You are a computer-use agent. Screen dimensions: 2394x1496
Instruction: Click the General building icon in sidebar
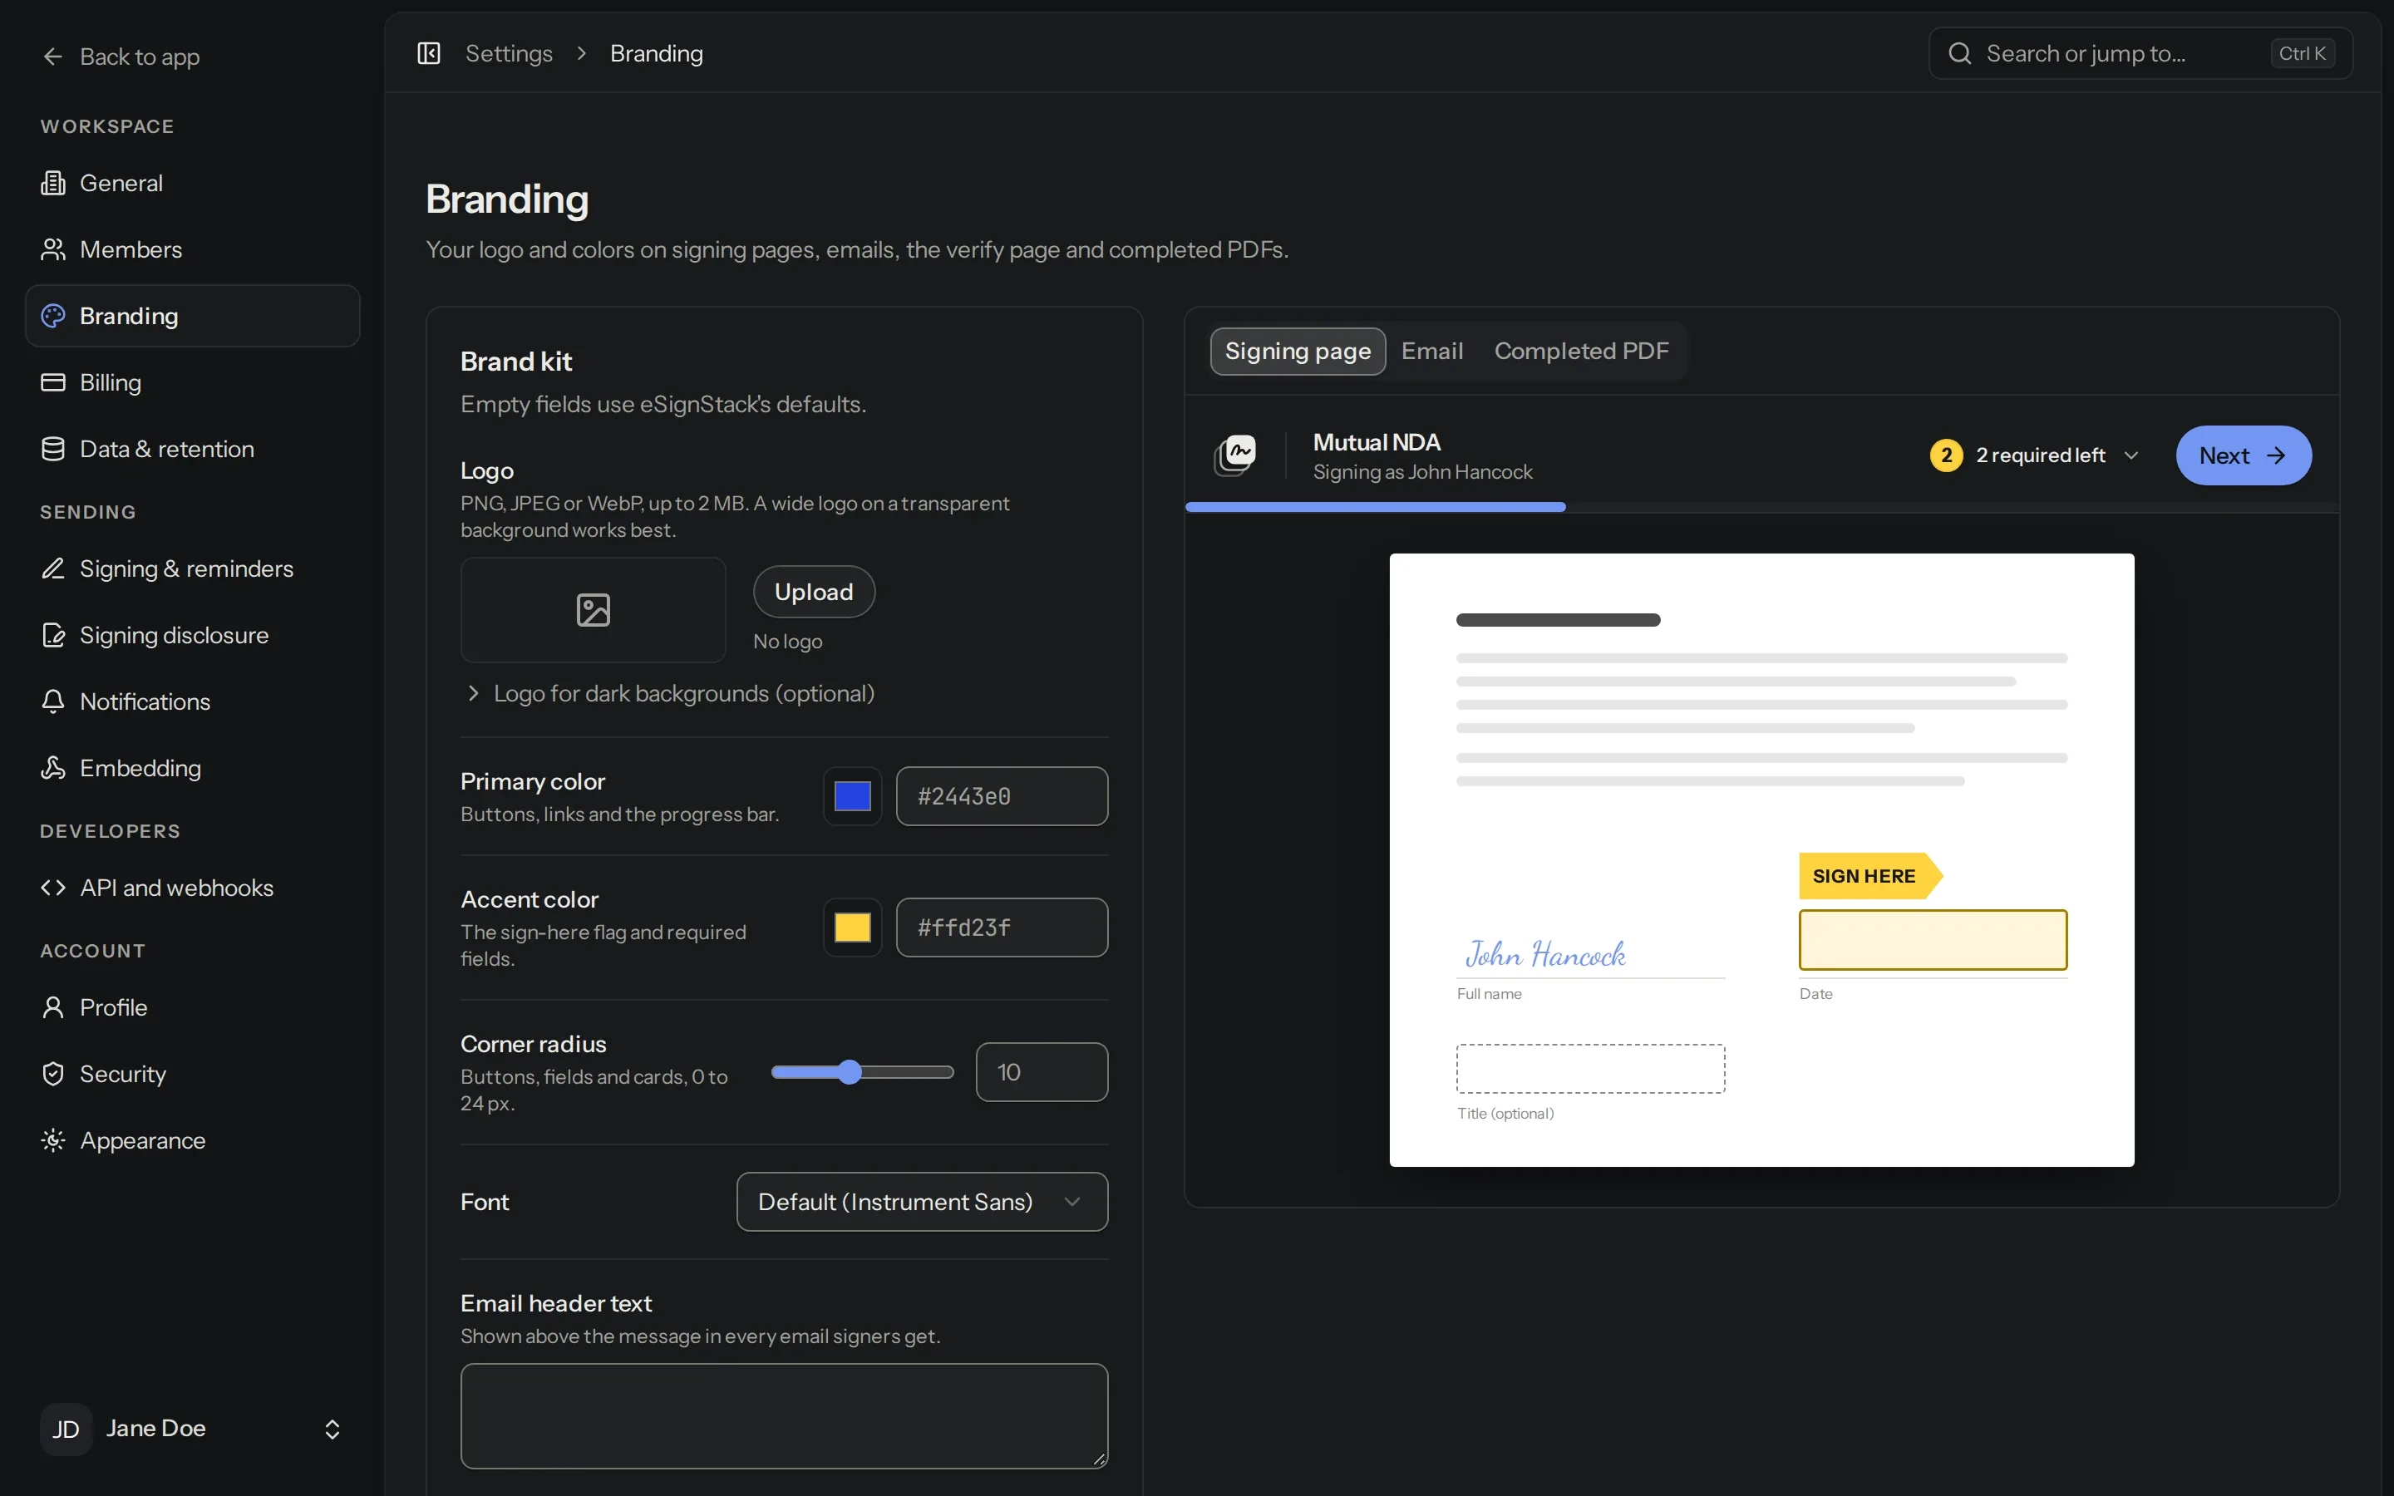pyautogui.click(x=53, y=183)
